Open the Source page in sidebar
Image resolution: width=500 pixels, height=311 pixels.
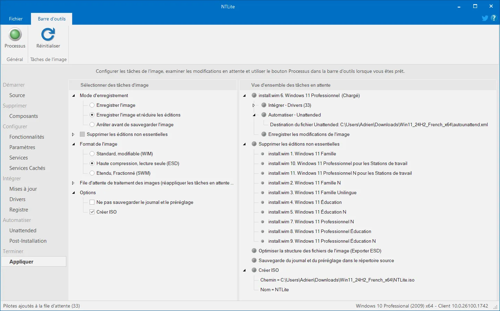point(17,95)
